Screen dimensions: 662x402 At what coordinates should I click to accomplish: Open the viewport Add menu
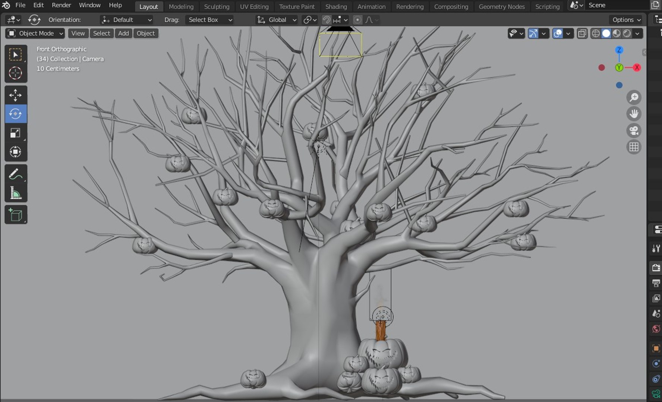coord(123,33)
